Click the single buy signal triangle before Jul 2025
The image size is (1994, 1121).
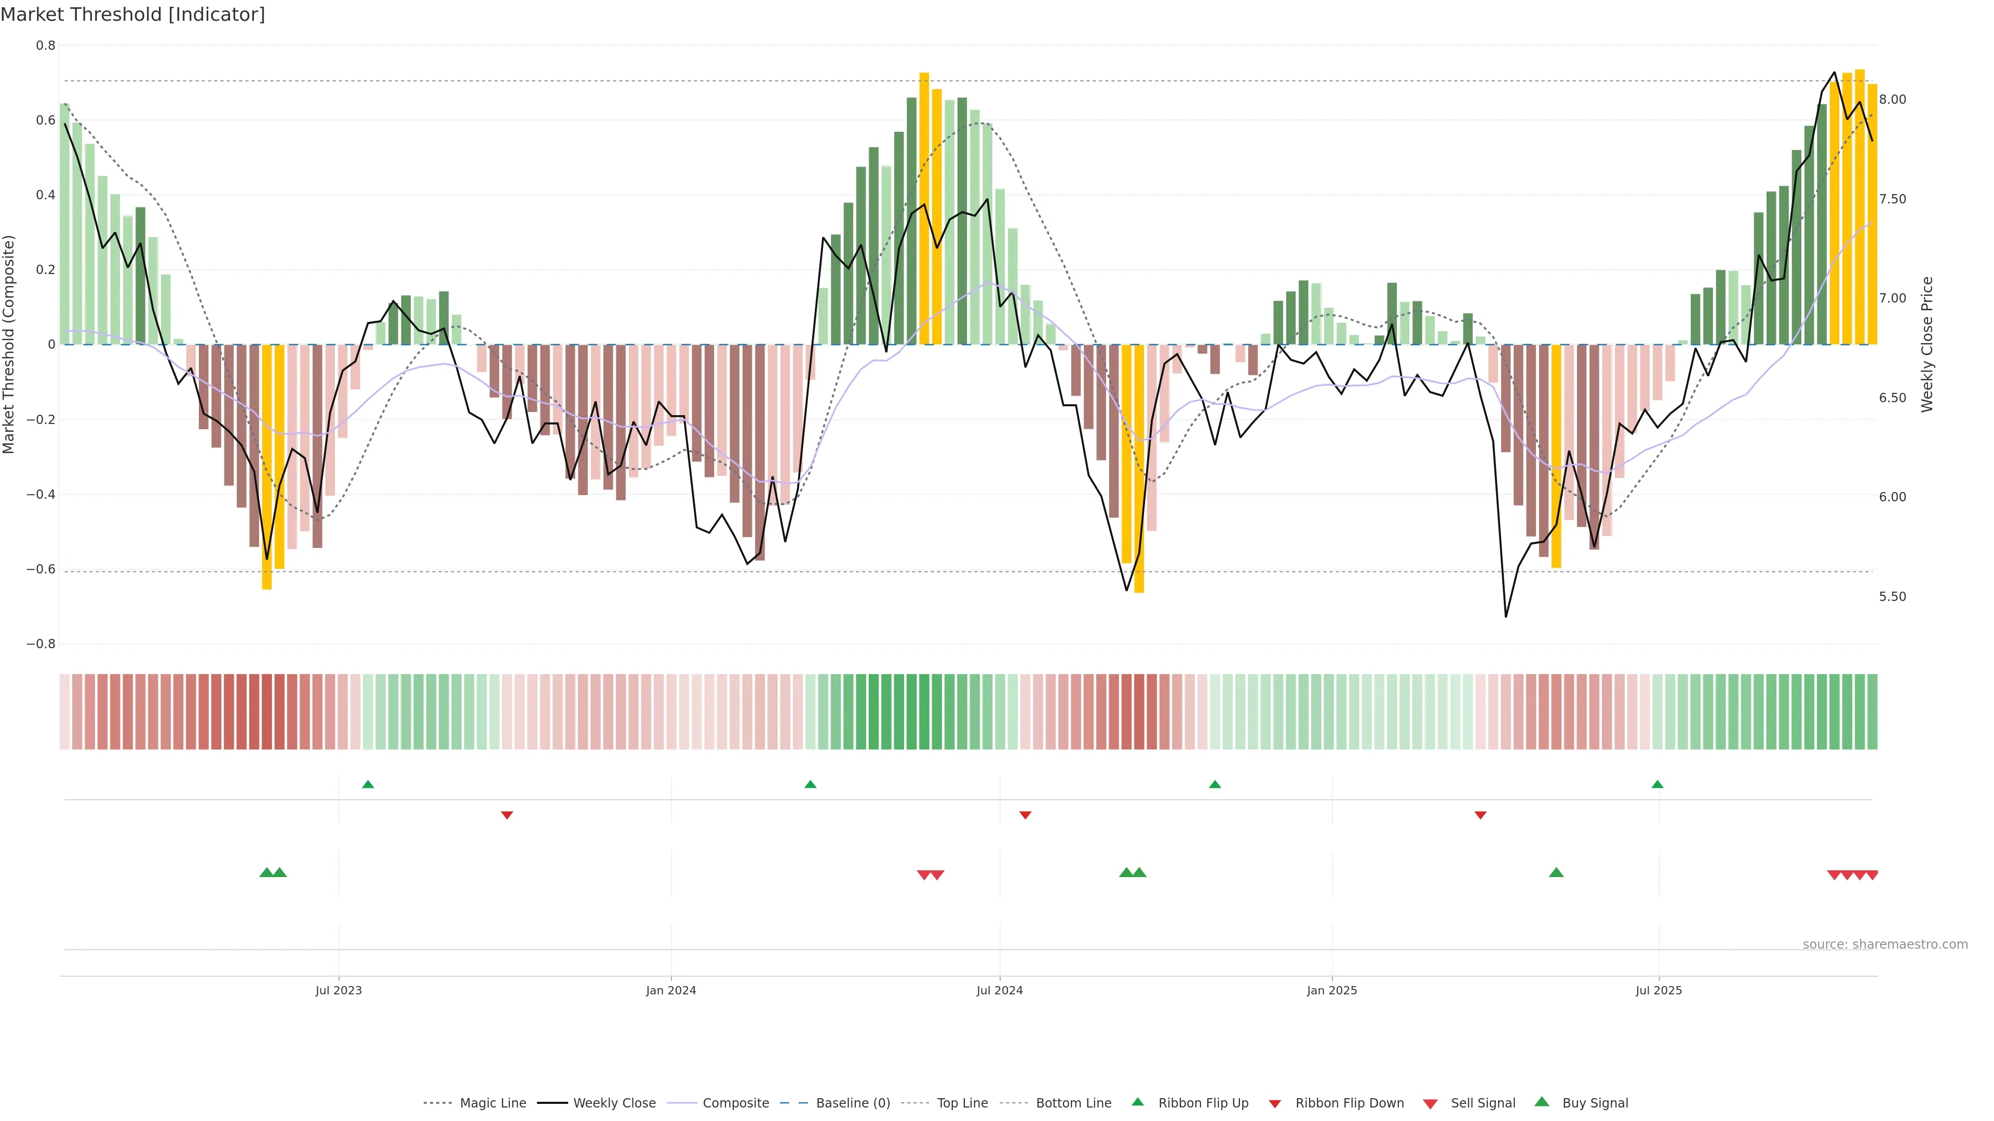(1556, 872)
